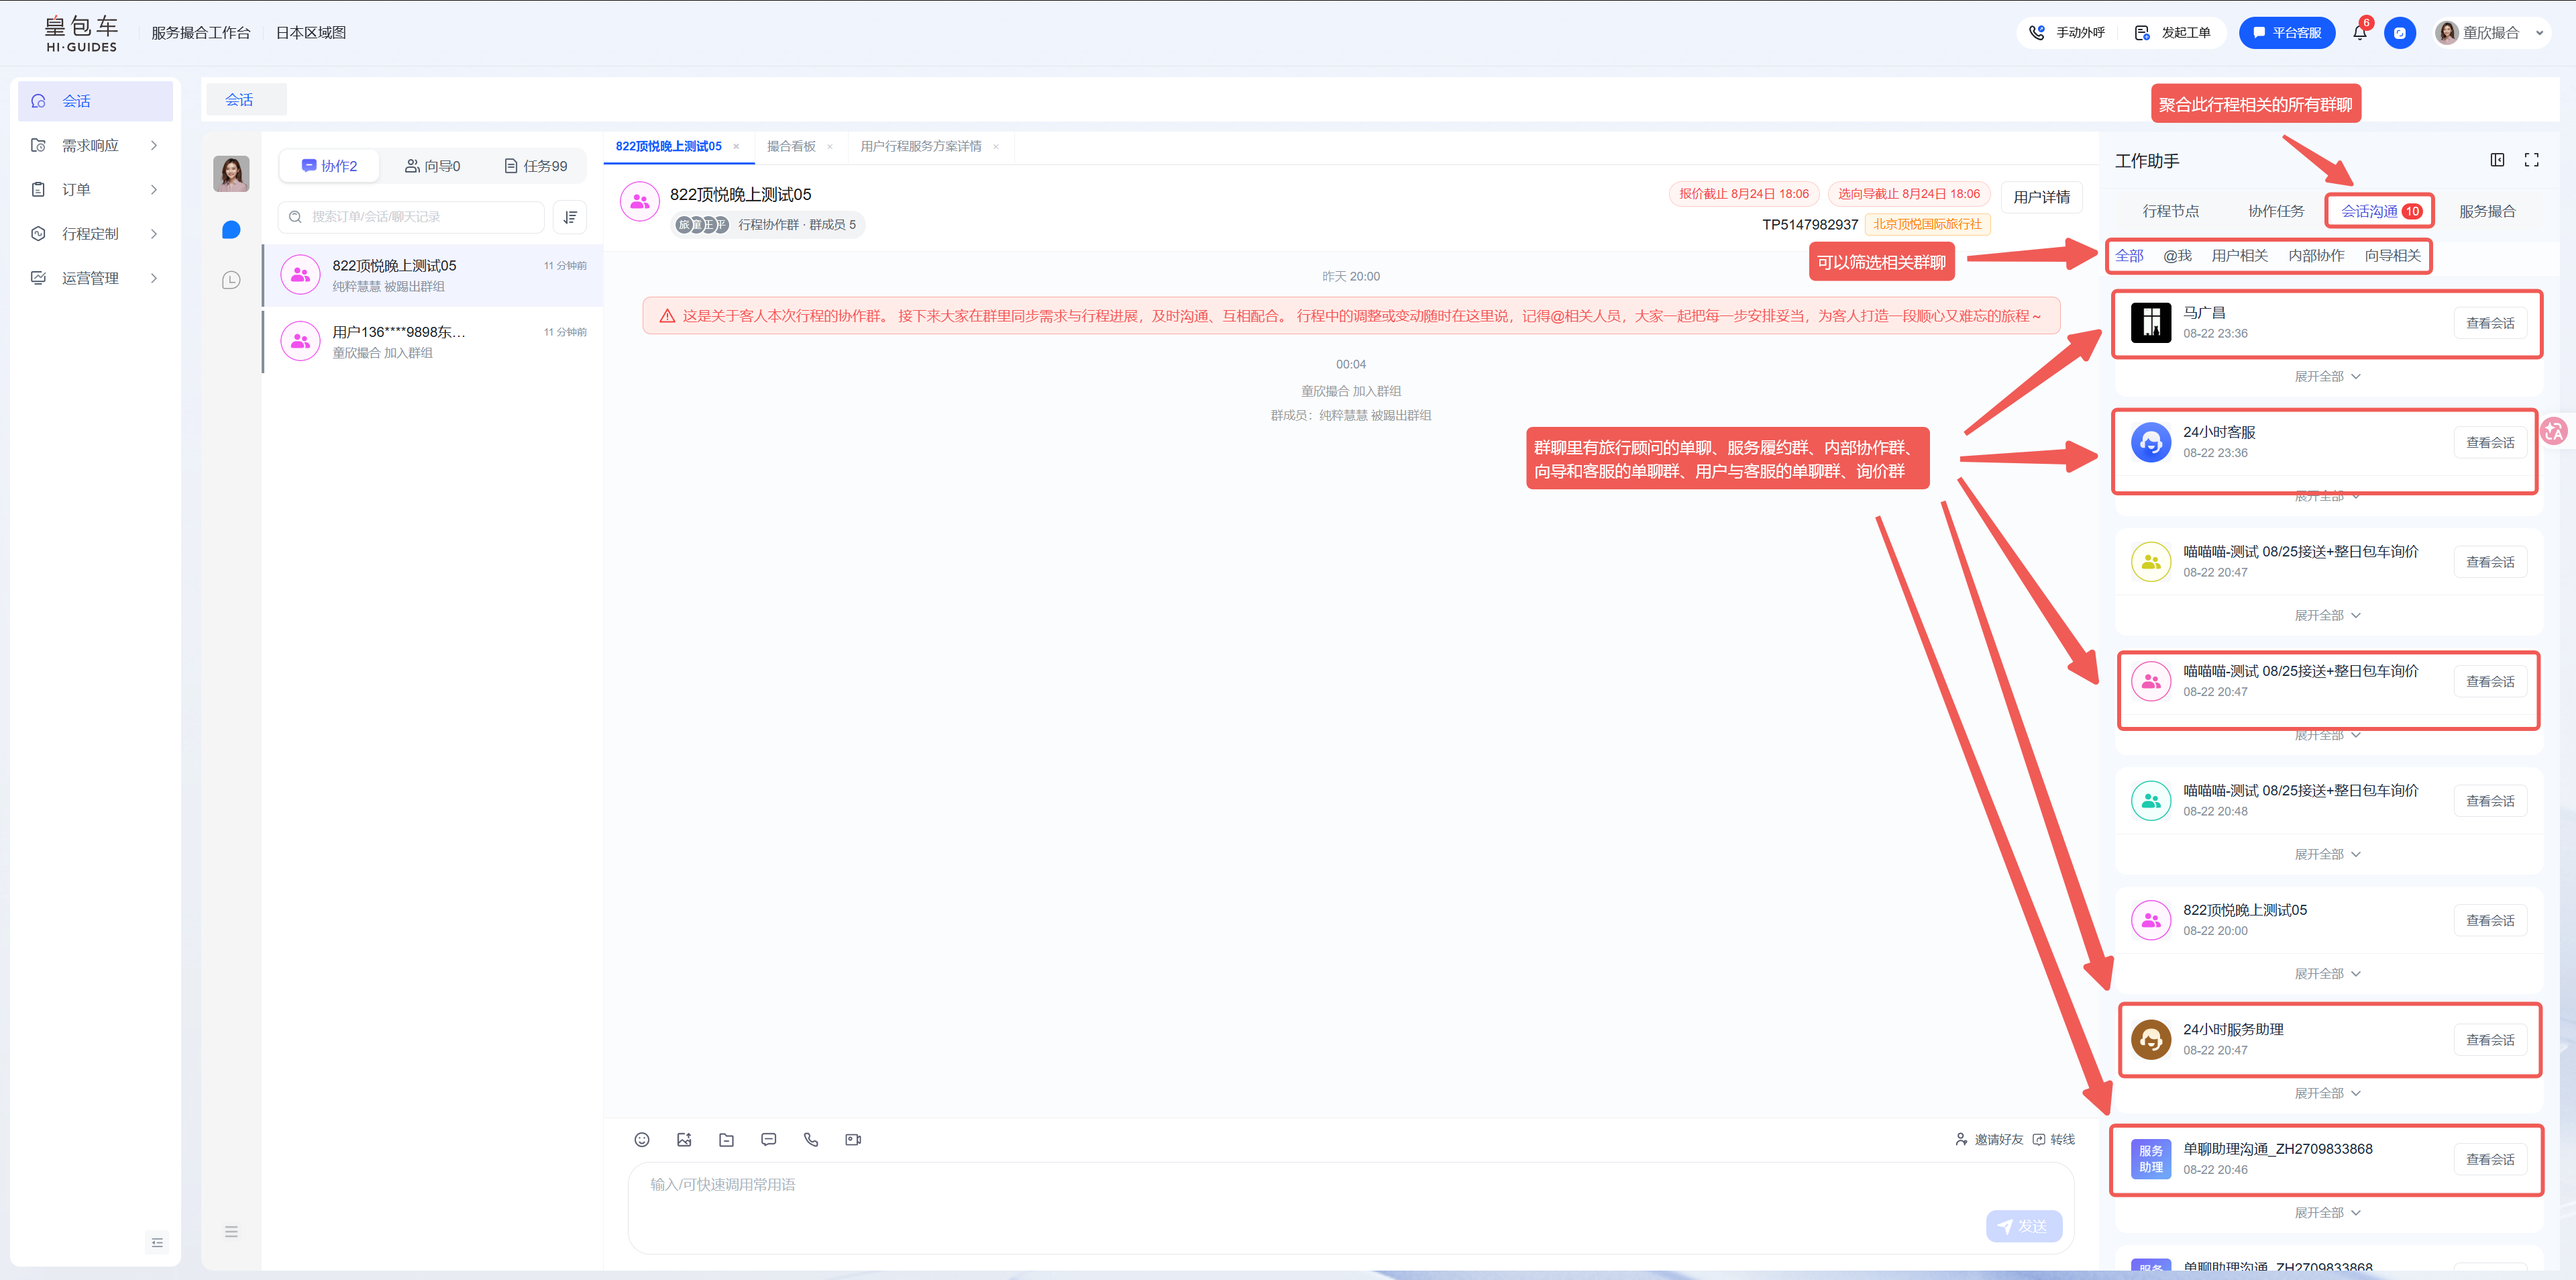Screen dimensions: 2576x1280
Task: Click the message input 输入/可快速调用常用语
Action: 1351,1207
